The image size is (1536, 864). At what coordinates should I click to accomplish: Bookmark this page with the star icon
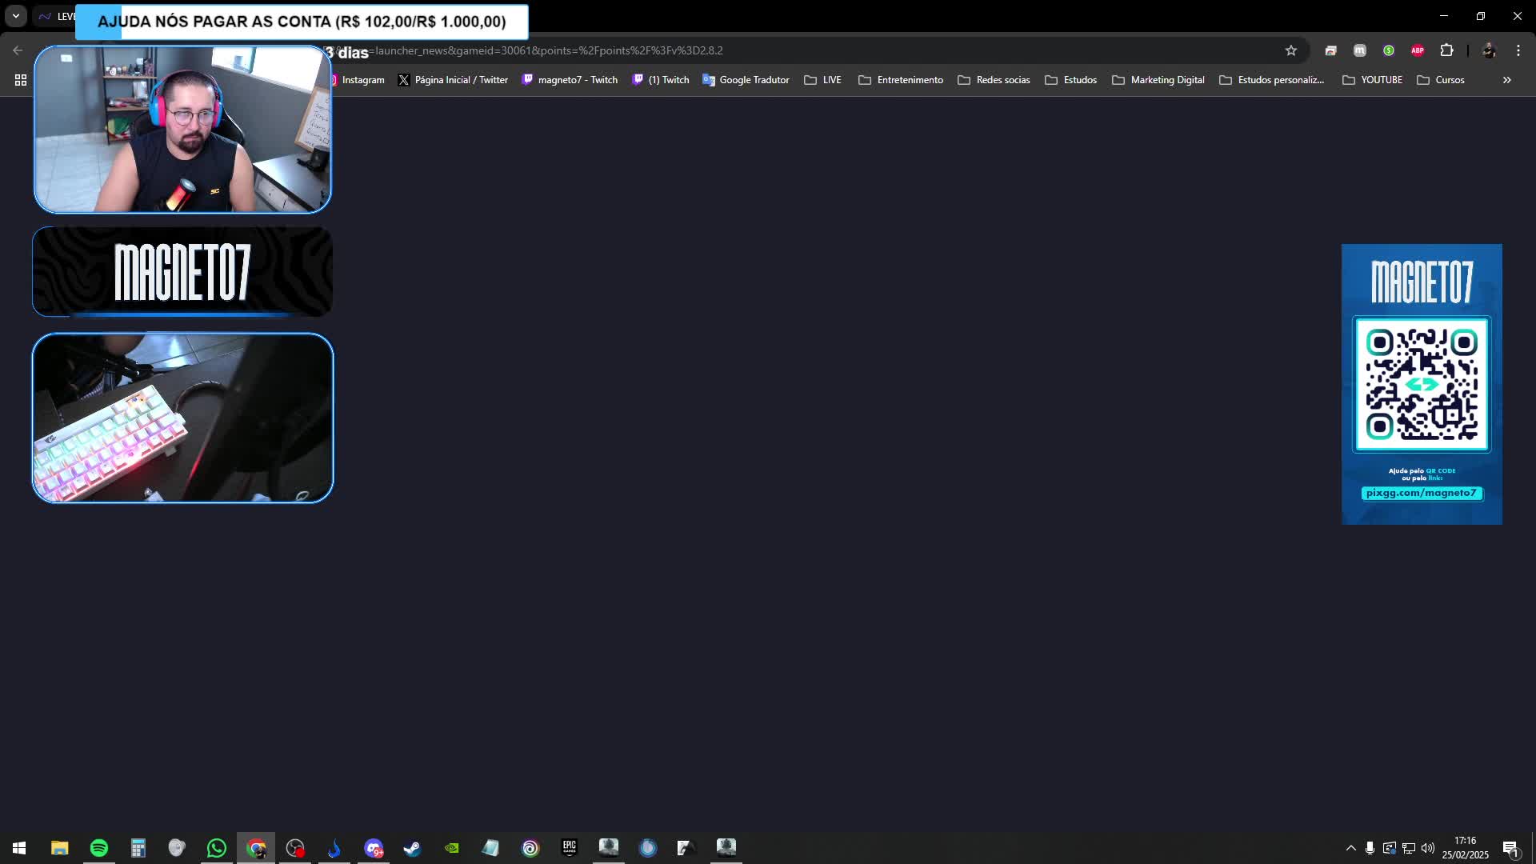point(1290,50)
